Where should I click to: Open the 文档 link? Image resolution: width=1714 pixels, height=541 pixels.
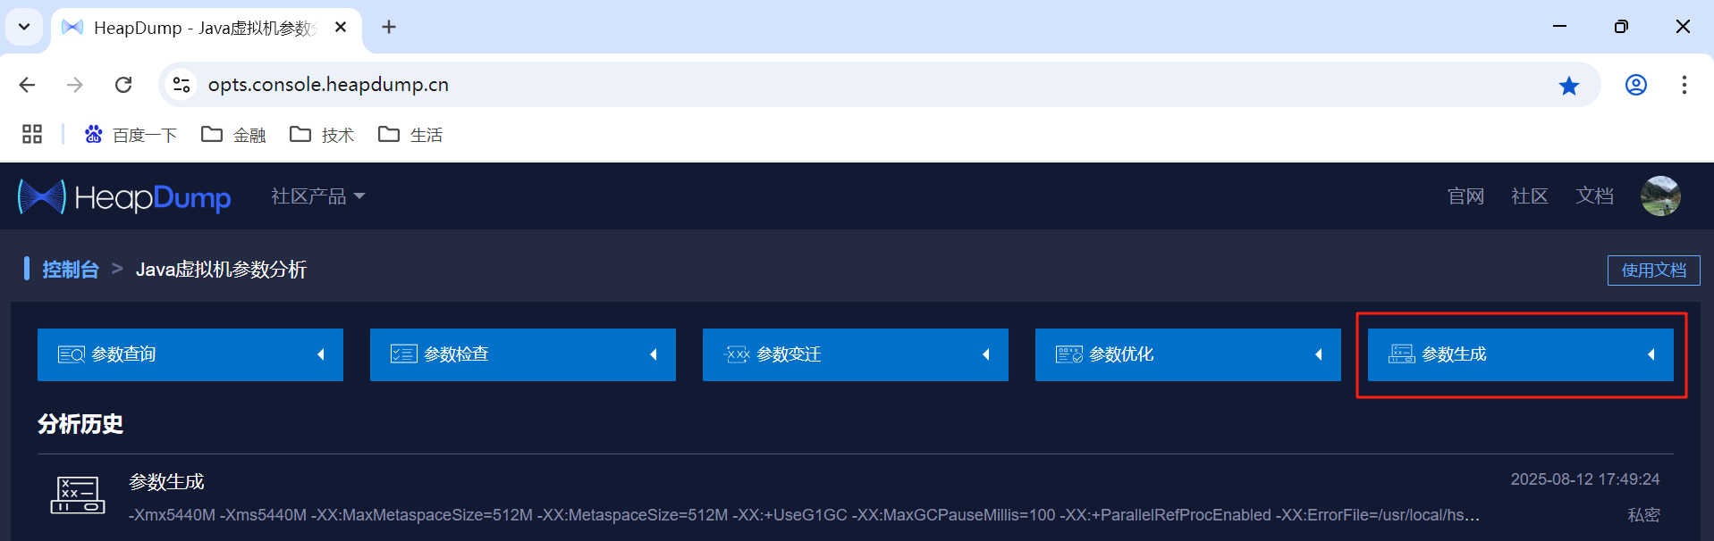[1594, 196]
